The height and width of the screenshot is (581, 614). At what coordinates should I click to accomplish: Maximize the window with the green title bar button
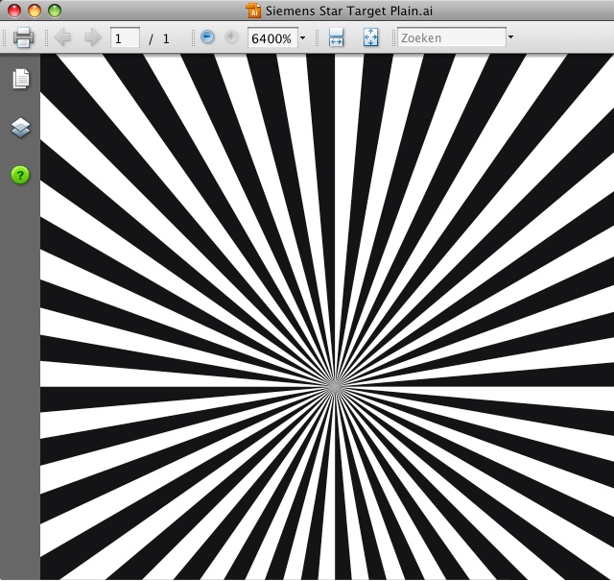[x=55, y=11]
